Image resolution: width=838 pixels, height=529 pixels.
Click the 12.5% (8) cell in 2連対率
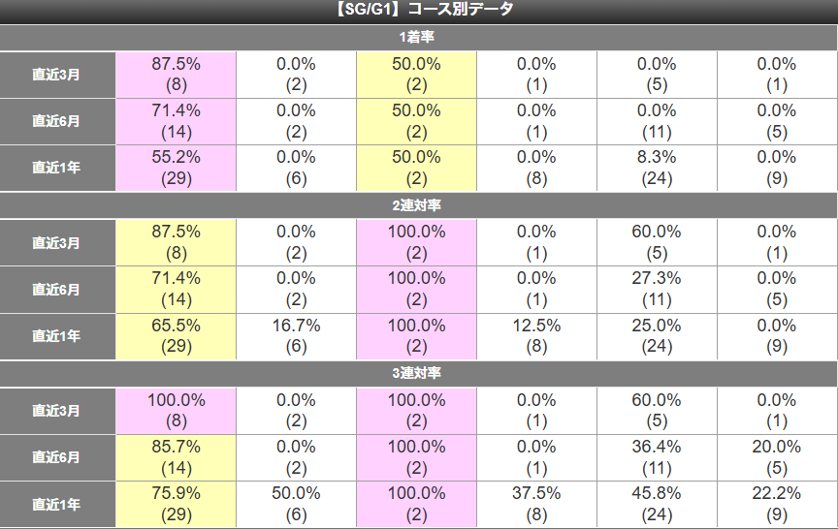coord(536,336)
